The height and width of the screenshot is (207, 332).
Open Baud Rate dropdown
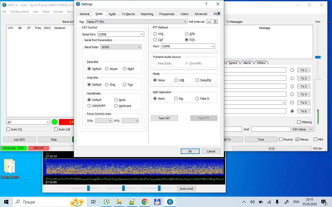pyautogui.click(x=121, y=47)
